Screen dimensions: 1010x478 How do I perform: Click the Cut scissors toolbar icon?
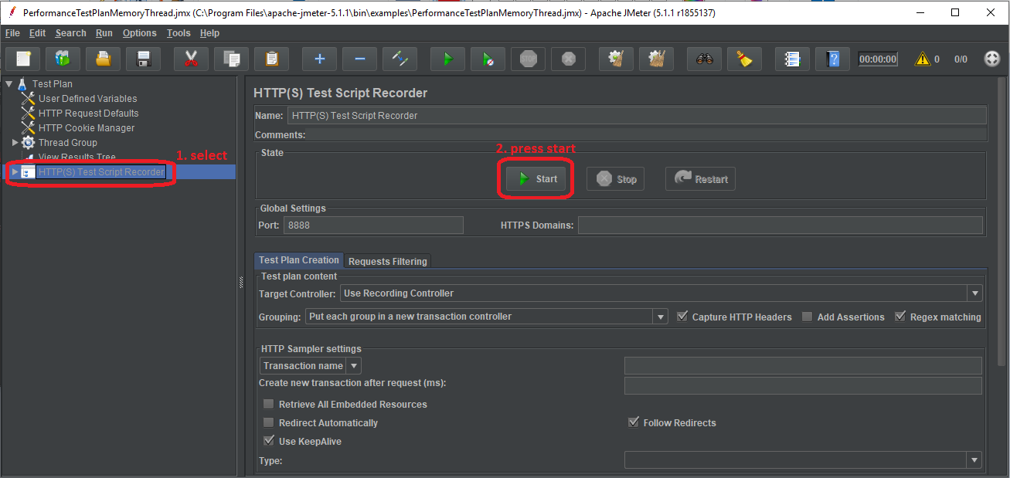[191, 59]
